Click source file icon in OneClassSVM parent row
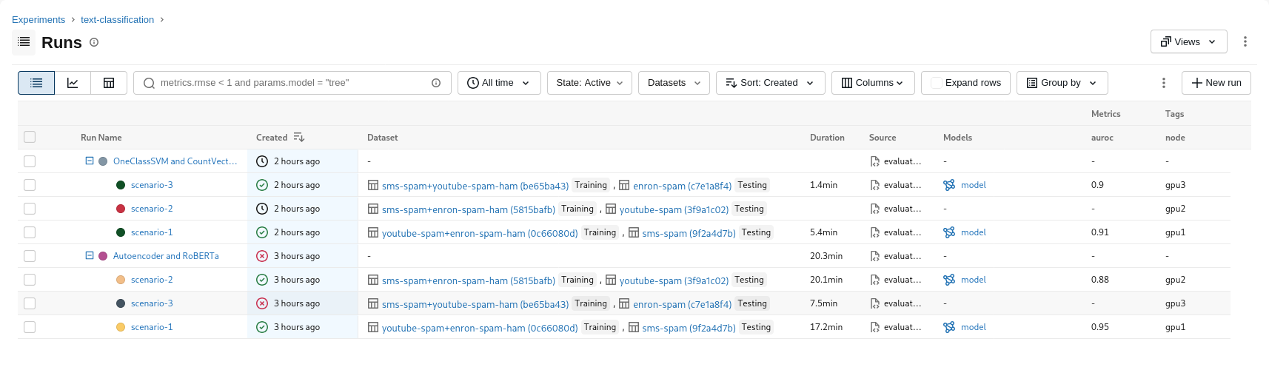1269x370 pixels. 875,161
